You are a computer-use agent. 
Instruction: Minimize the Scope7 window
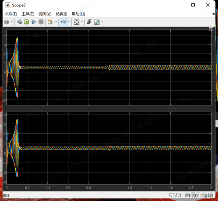coord(178,5)
